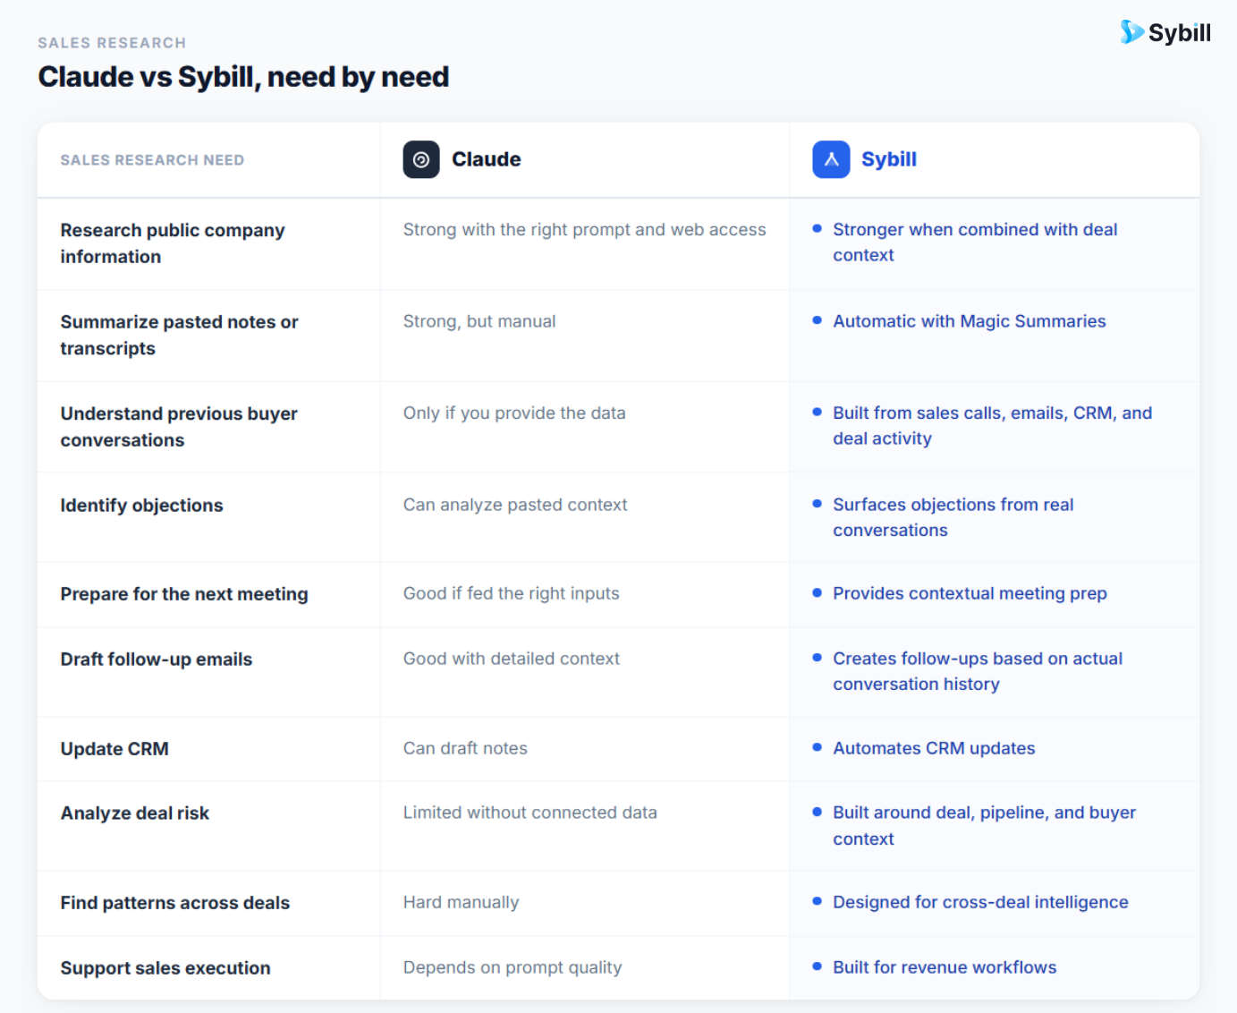This screenshot has height=1013, width=1237.
Task: Click the Claude column header icon
Action: pyautogui.click(x=421, y=159)
